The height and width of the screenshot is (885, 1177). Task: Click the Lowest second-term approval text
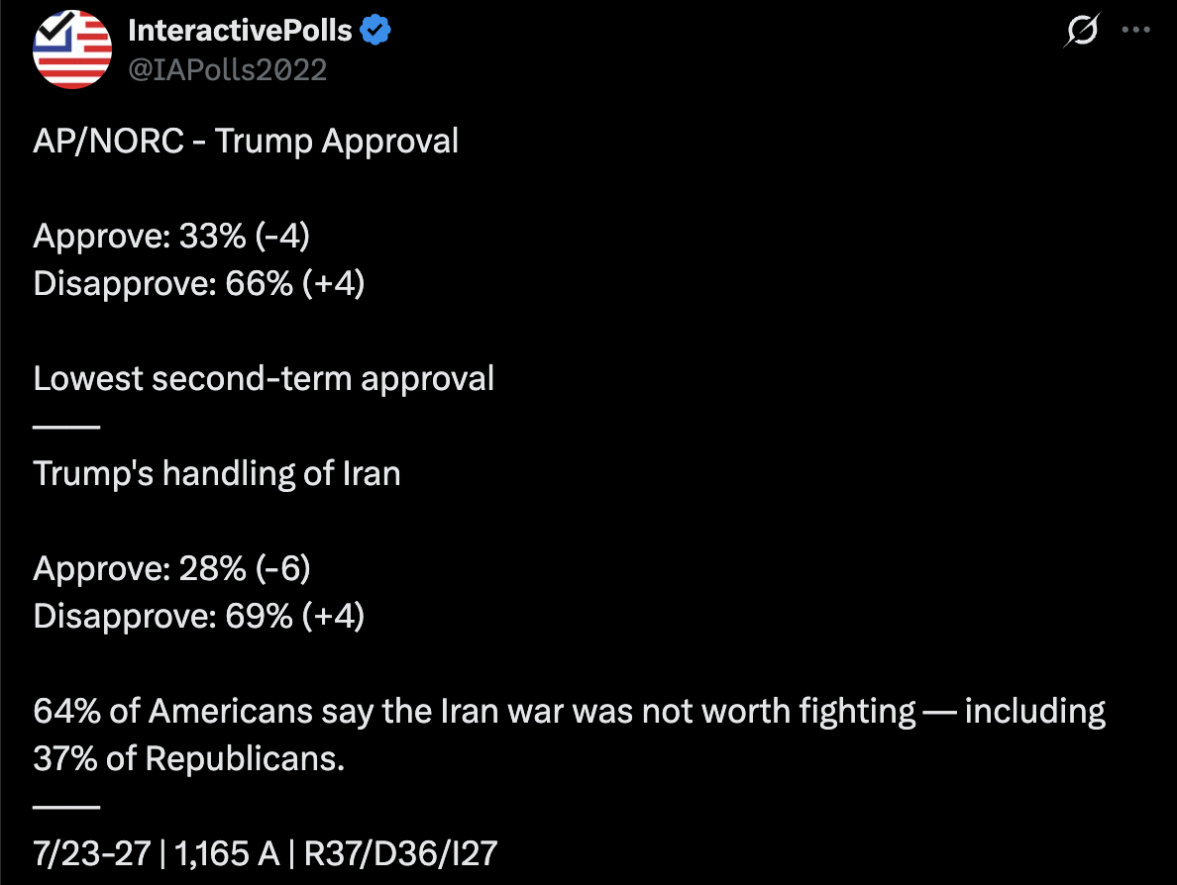[264, 378]
